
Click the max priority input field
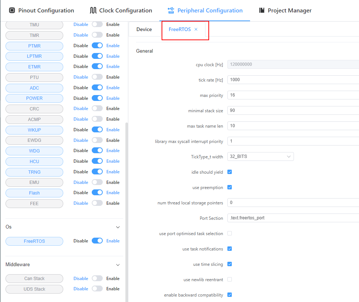click(293, 95)
